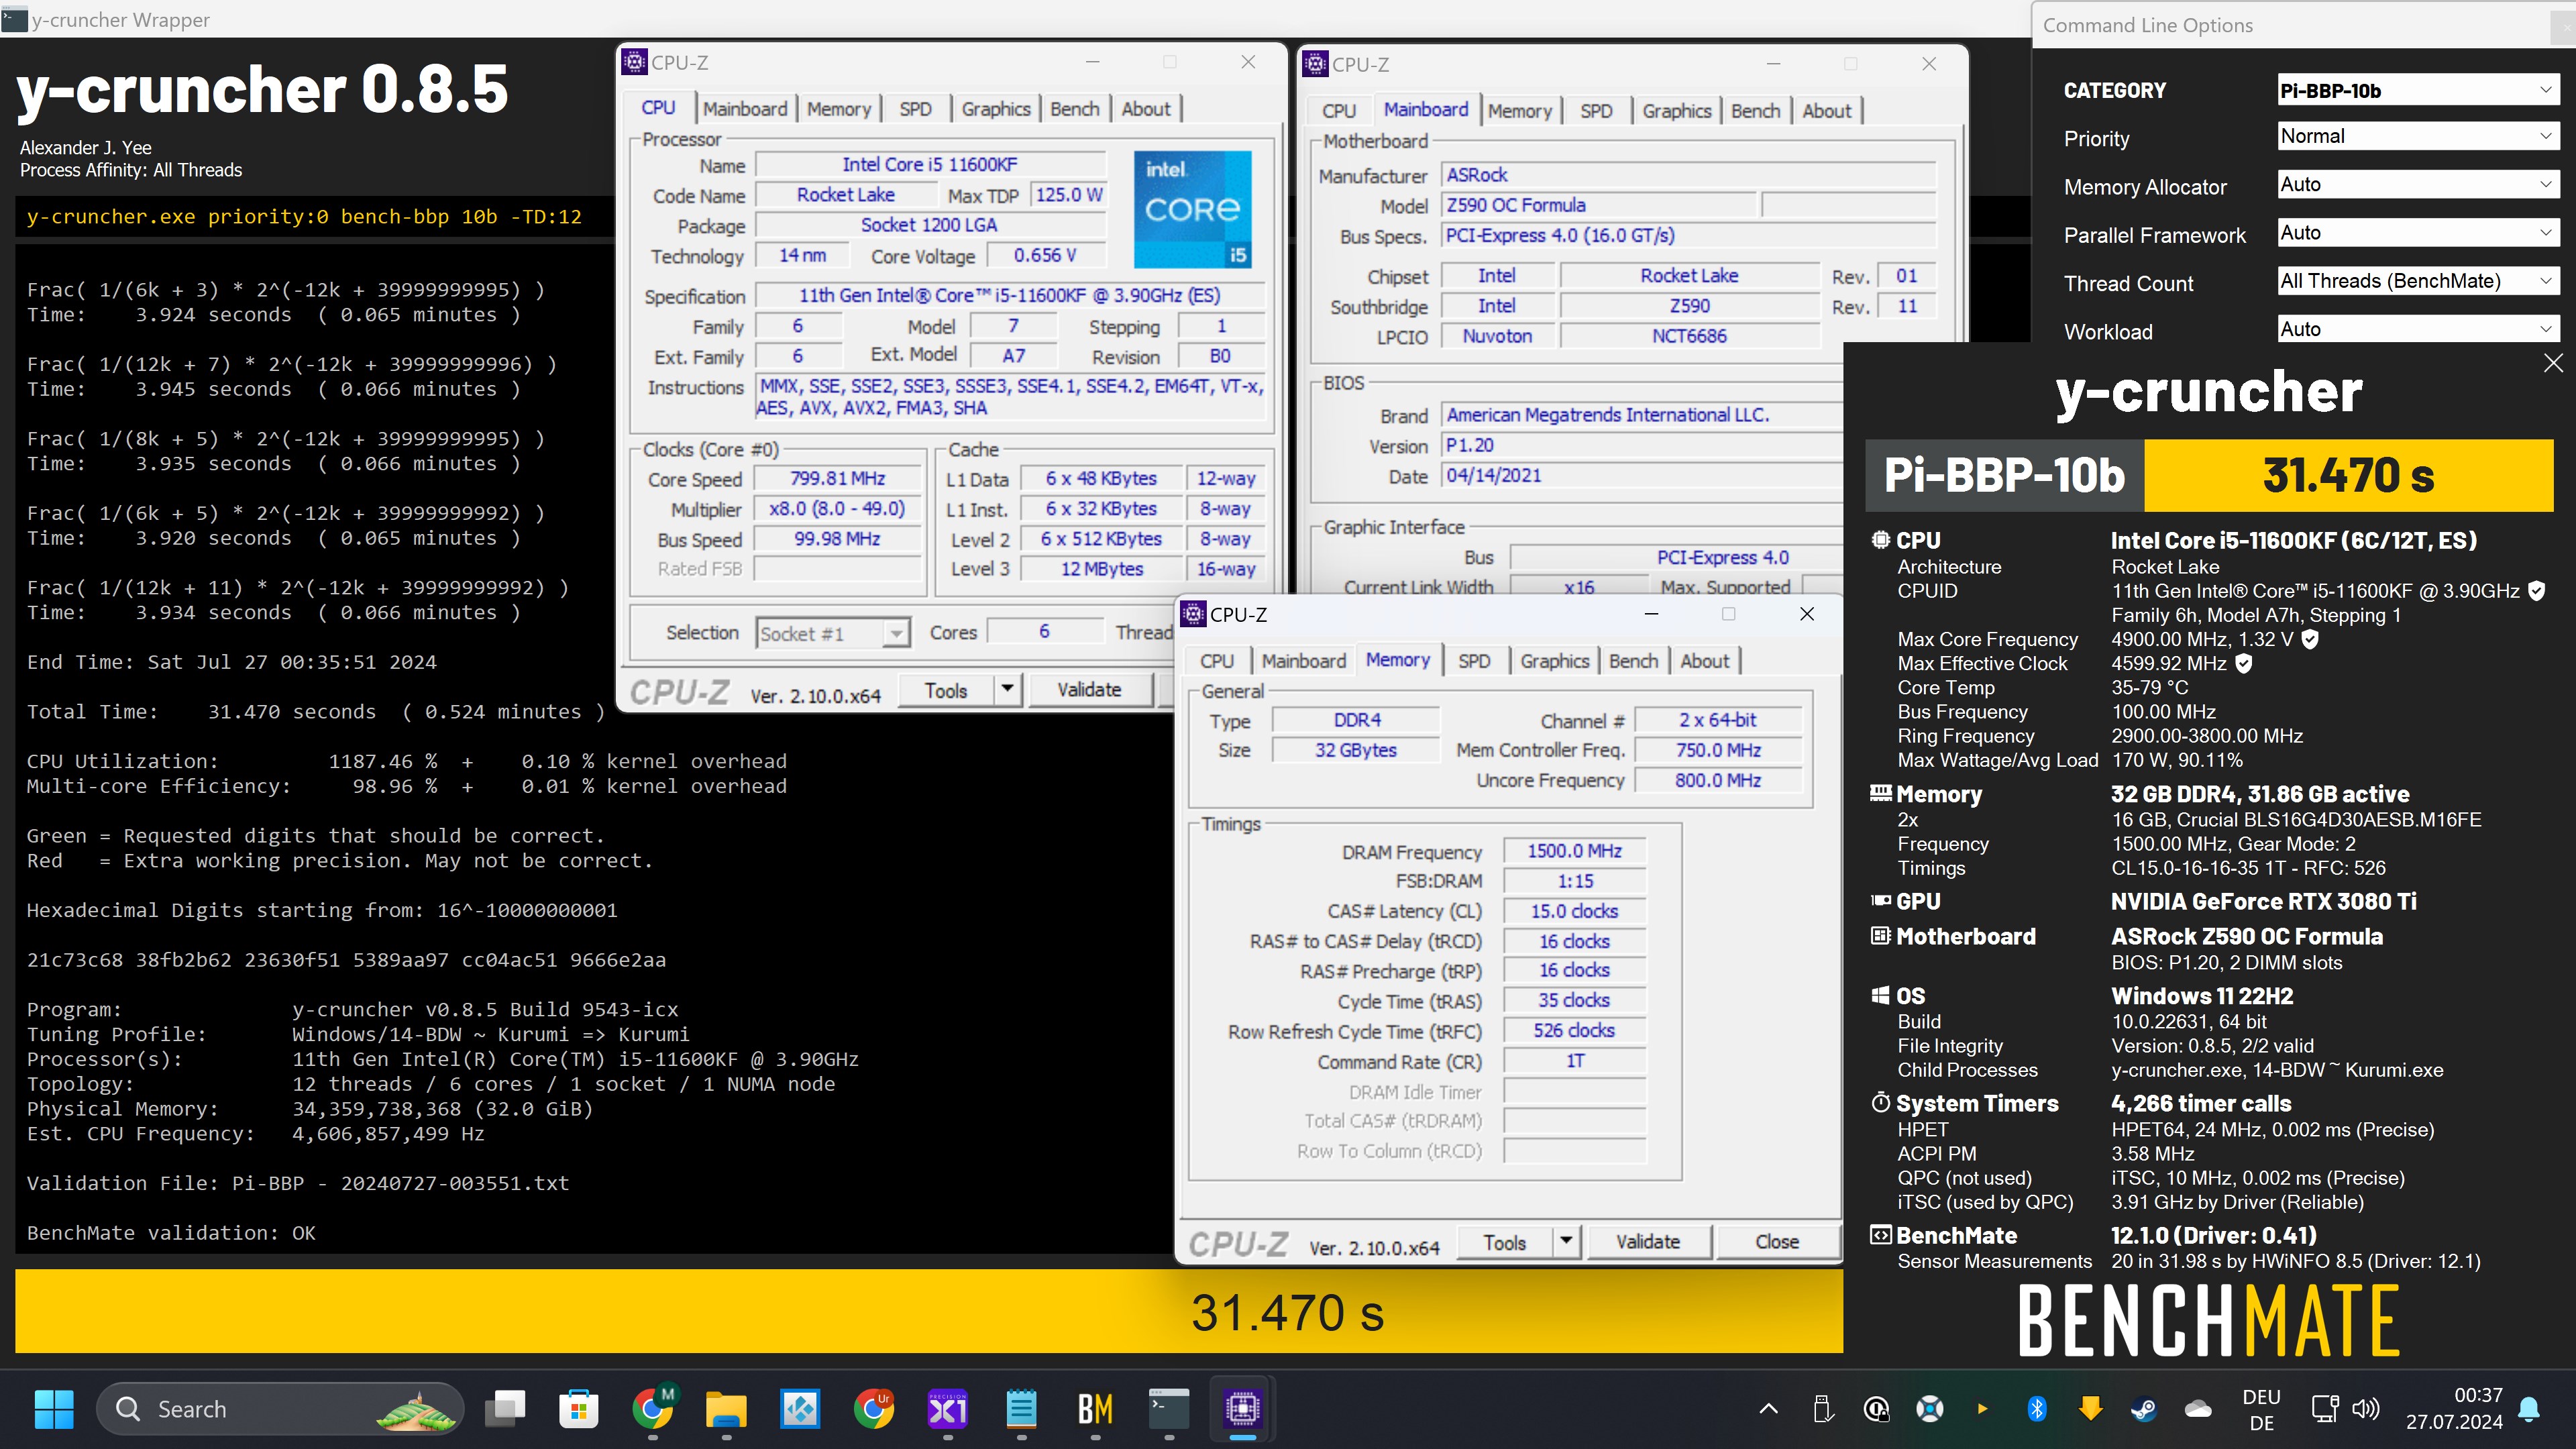Open Kodi from the taskbar
2576x1449 pixels.
(800, 1409)
